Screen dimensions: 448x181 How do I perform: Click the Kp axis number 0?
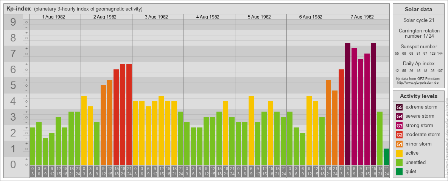click(13, 164)
